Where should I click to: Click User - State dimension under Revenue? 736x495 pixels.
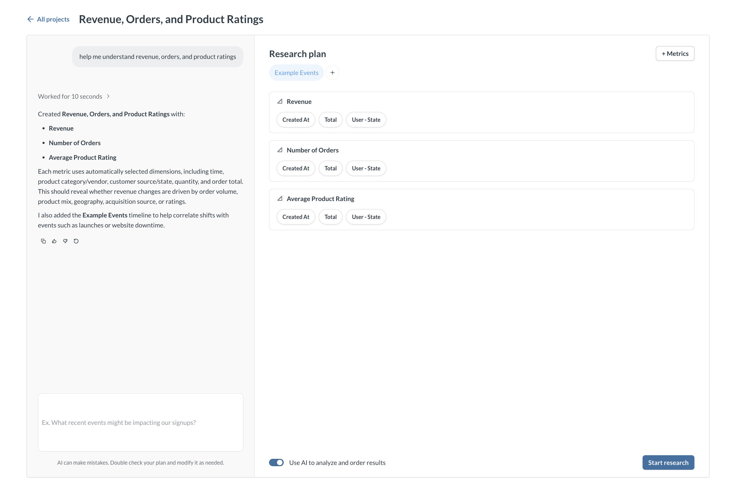tap(366, 120)
